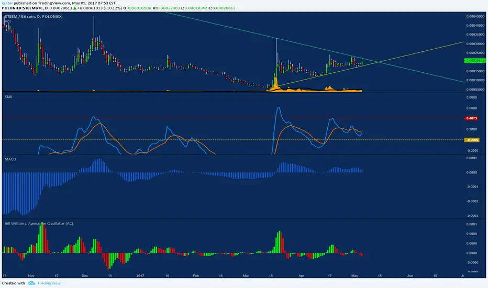Select the SMII indicator label

click(8, 97)
